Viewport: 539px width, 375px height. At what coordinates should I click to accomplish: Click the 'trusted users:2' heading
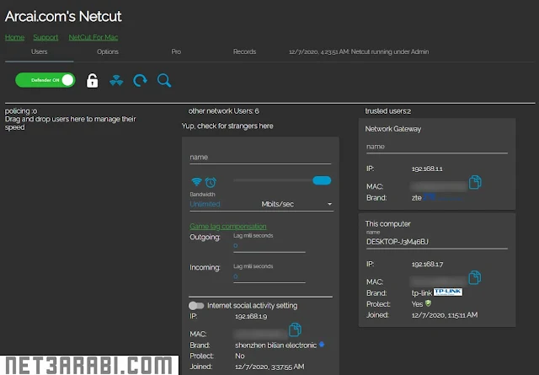coord(387,111)
